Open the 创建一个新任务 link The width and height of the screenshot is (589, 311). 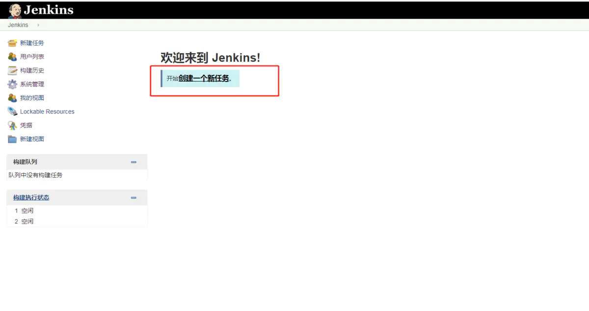pyautogui.click(x=204, y=78)
